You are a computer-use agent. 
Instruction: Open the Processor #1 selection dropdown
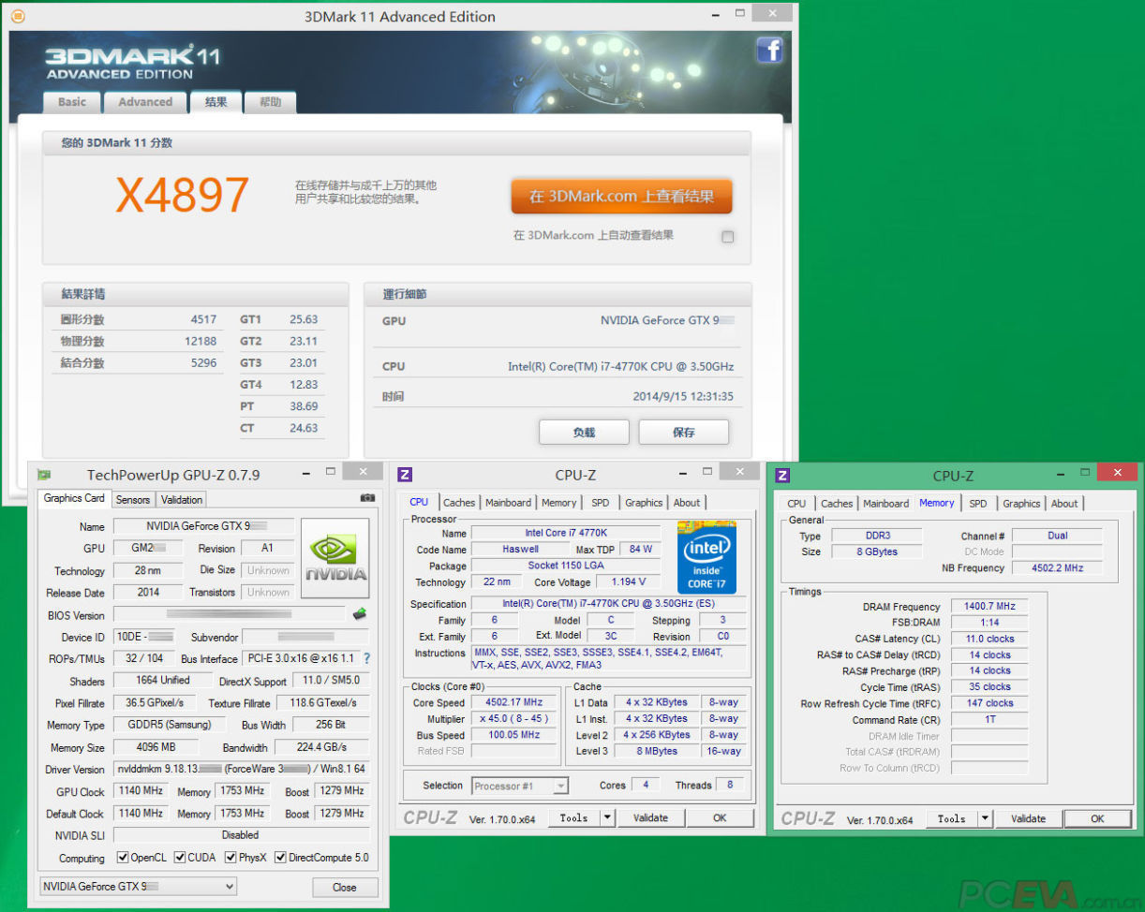tap(520, 786)
